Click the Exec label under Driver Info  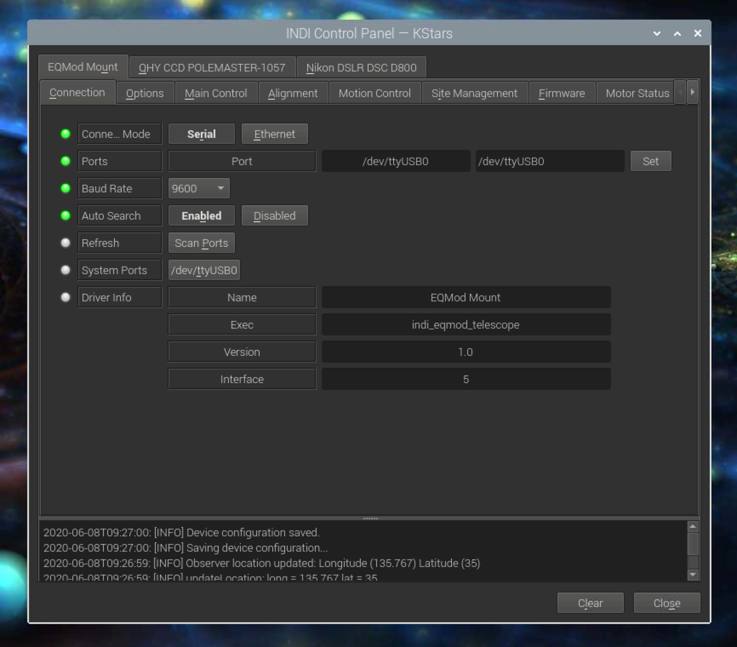[x=242, y=325]
